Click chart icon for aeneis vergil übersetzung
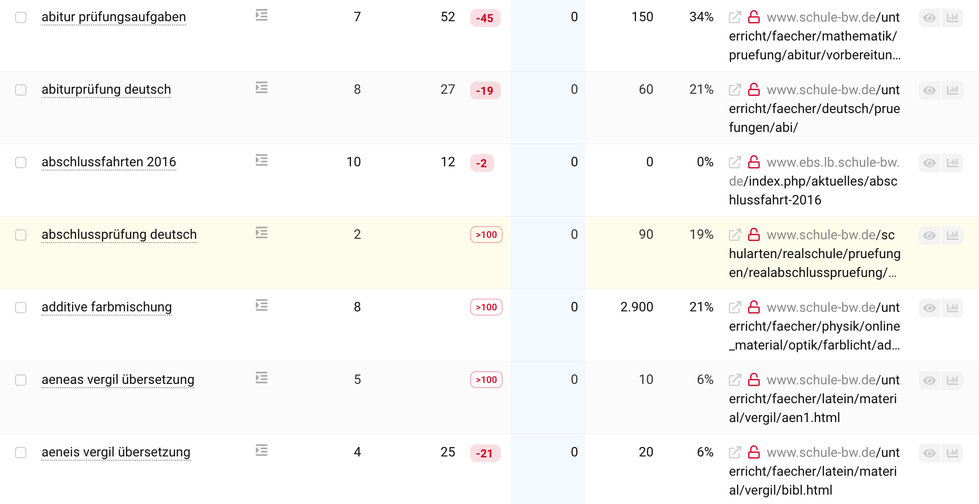The height and width of the screenshot is (504, 979). point(952,453)
